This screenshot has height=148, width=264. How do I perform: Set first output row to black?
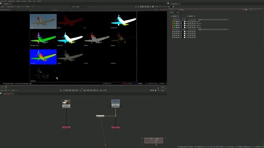[x=183, y=22]
